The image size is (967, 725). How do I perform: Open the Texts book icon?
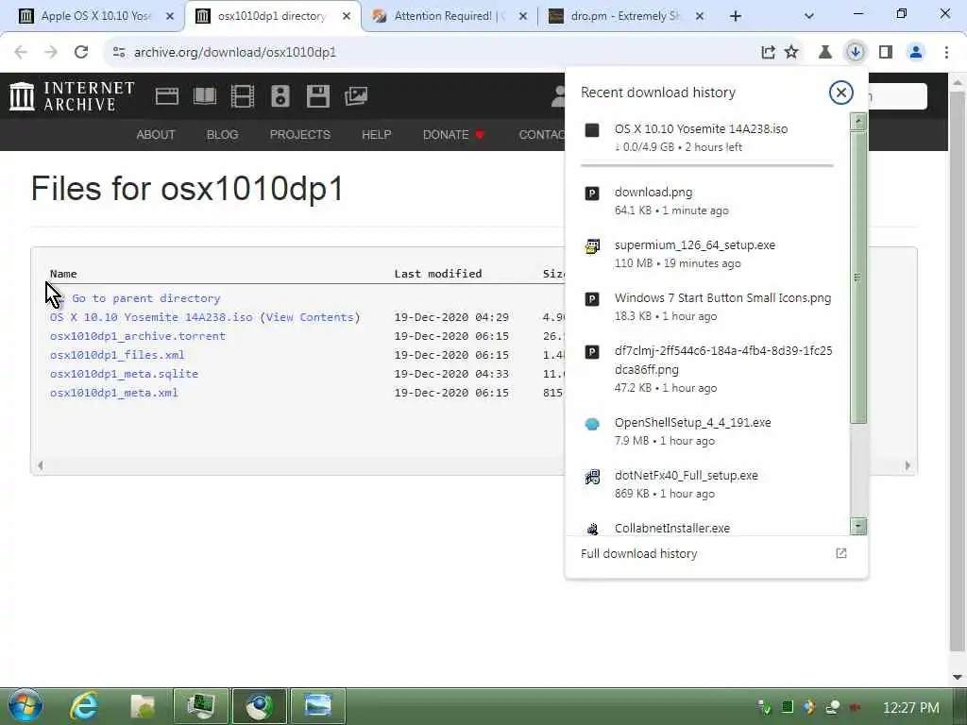205,96
